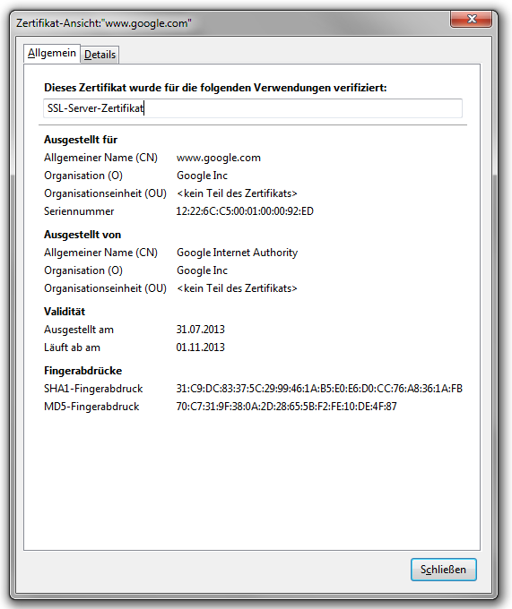
Task: Click the Seriennummer label
Action: tap(79, 211)
